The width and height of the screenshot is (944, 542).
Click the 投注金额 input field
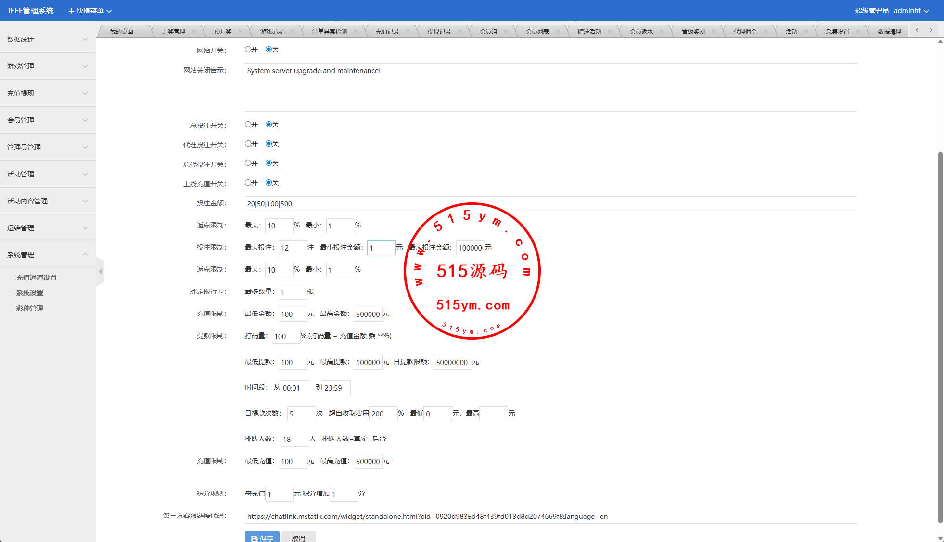coord(550,203)
